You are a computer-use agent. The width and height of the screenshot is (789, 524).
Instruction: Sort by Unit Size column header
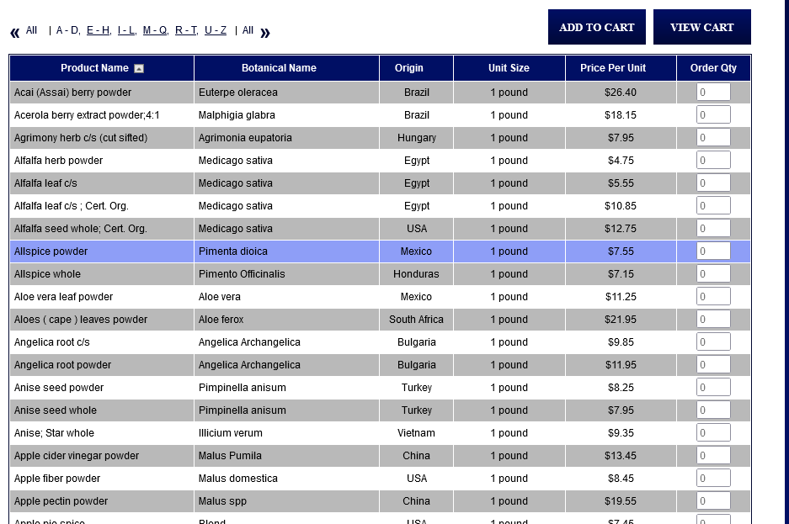tap(509, 68)
